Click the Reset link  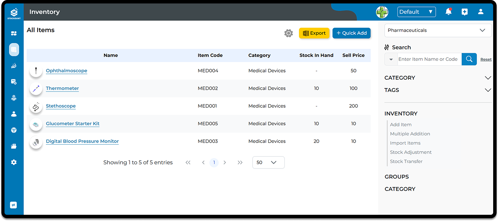pos(486,59)
